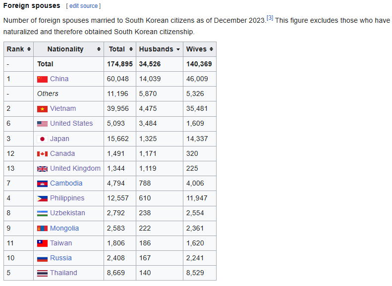Follow the United Kingdom link
The width and height of the screenshot is (392, 286).
click(x=75, y=168)
